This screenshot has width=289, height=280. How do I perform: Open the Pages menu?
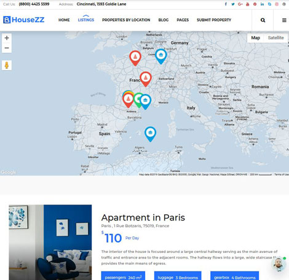[183, 20]
